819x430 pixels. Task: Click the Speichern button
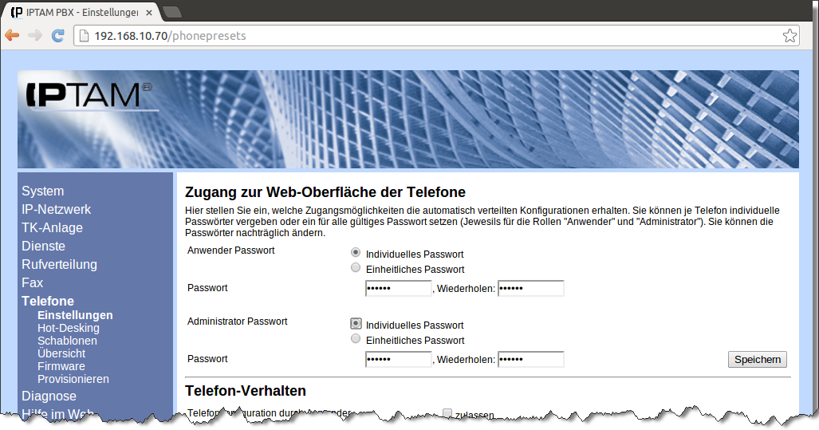click(757, 360)
